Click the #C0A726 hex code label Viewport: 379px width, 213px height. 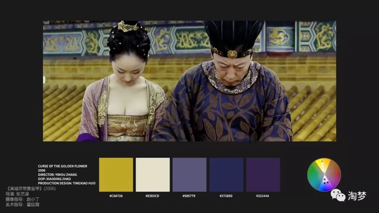coord(116,196)
